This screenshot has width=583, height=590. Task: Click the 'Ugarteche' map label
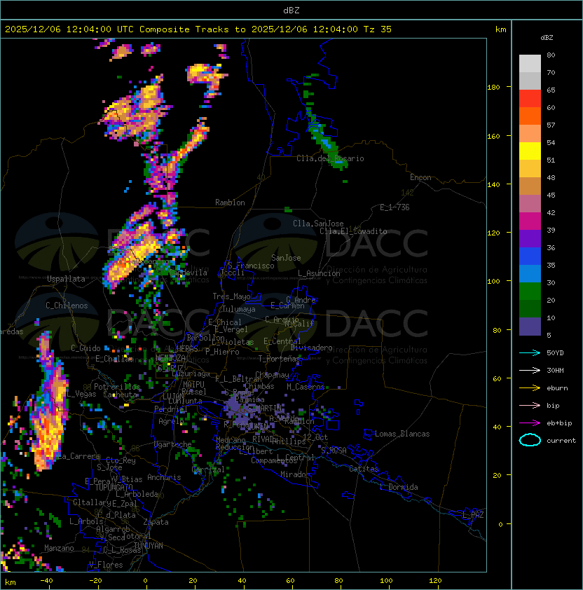click(x=173, y=445)
